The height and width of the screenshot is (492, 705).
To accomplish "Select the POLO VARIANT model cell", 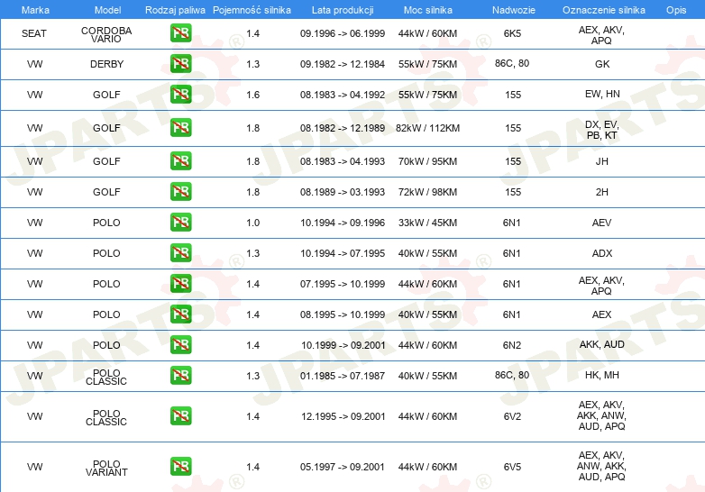I will 106,469.
